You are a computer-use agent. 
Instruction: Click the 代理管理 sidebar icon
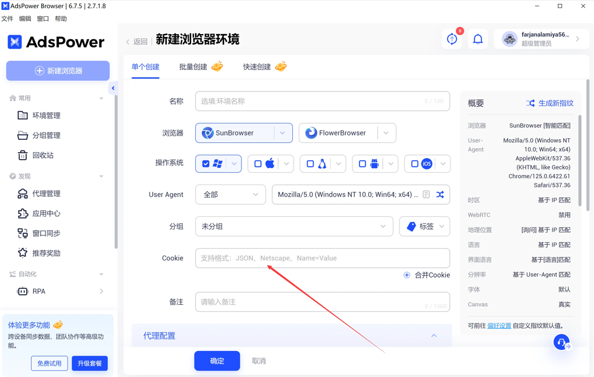point(23,194)
